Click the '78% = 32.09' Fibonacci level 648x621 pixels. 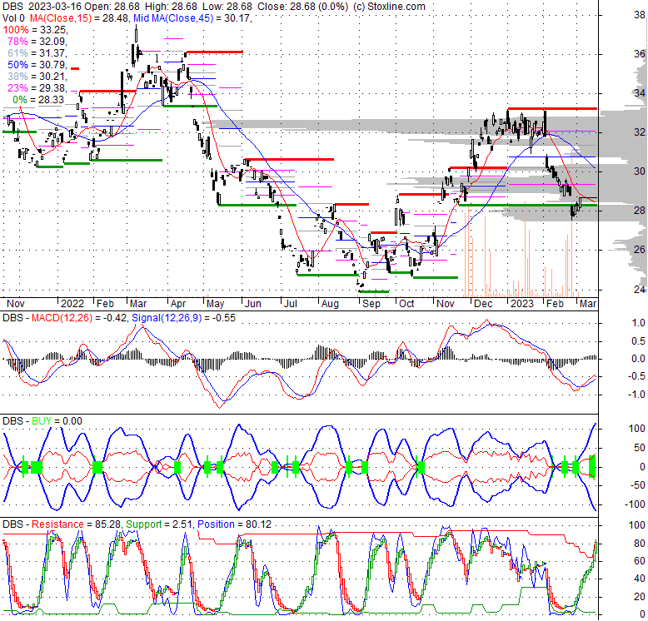[x=37, y=42]
